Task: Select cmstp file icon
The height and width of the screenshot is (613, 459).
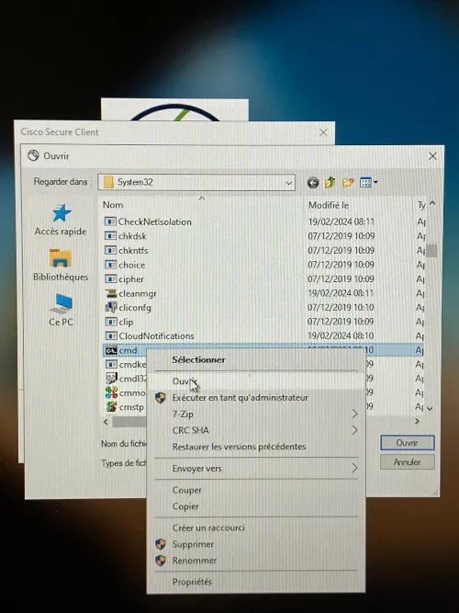Action: (111, 406)
